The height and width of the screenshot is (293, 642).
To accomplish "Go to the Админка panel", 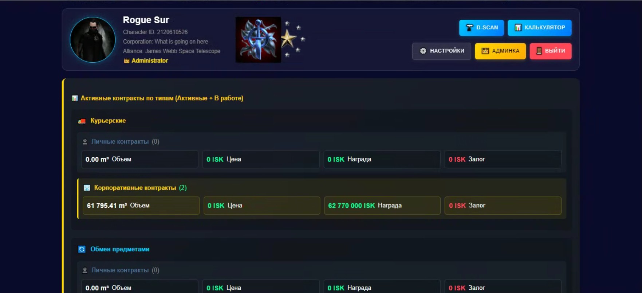I will [500, 51].
